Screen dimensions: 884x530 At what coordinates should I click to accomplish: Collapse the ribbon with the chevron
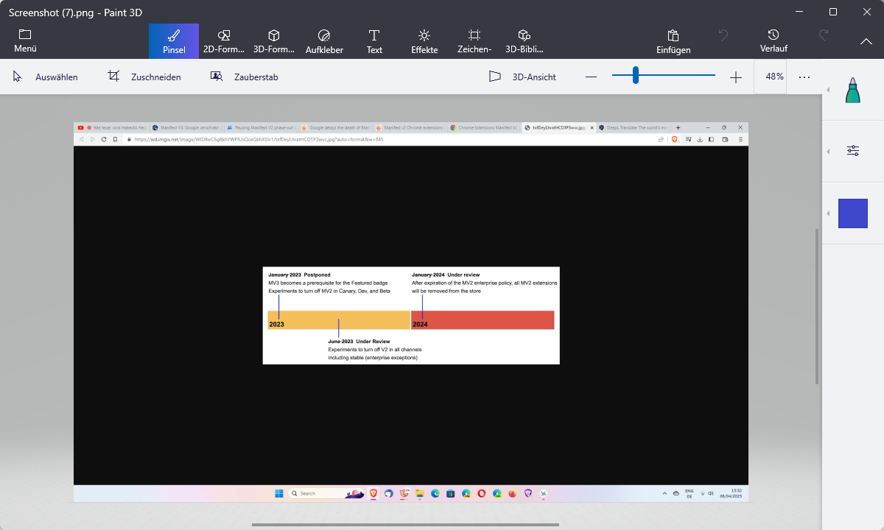click(866, 41)
